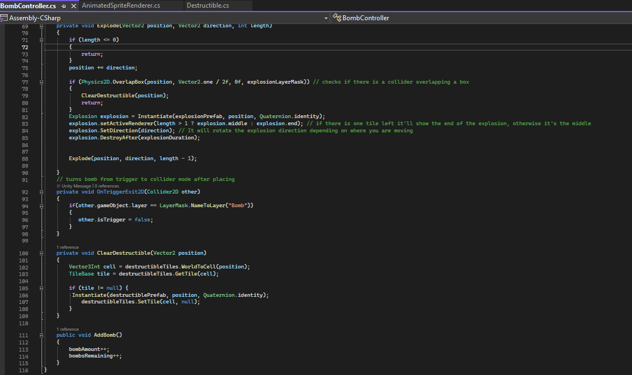Collapse the ClearDestructible method at line 100
Viewport: 632px width, 375px height.
click(42, 253)
